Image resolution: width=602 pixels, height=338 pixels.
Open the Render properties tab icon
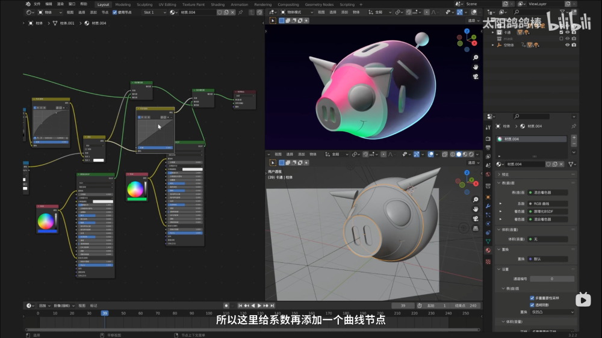pos(488,138)
